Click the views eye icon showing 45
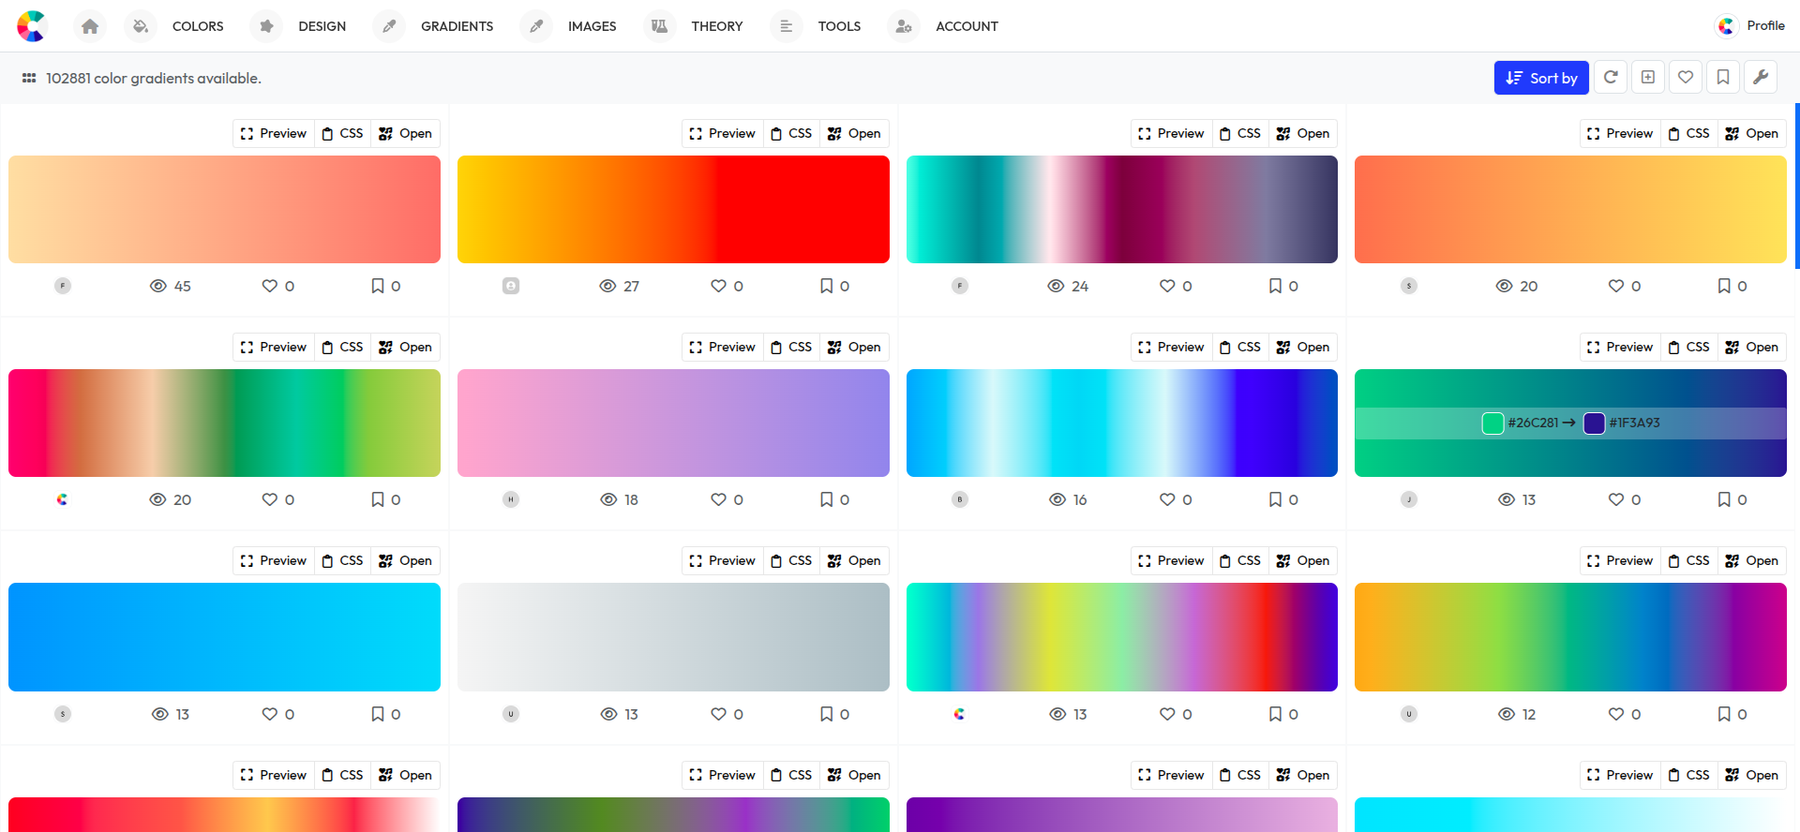The image size is (1800, 832). 158,286
